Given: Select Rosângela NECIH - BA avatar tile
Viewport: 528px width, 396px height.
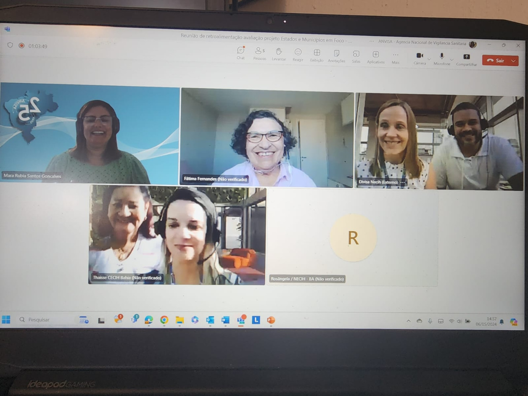Looking at the screenshot, I should [353, 237].
